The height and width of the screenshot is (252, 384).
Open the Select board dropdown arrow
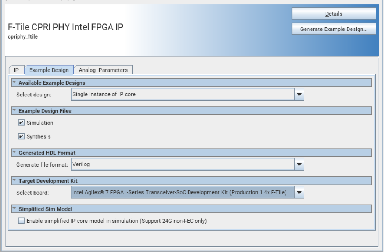299,192
